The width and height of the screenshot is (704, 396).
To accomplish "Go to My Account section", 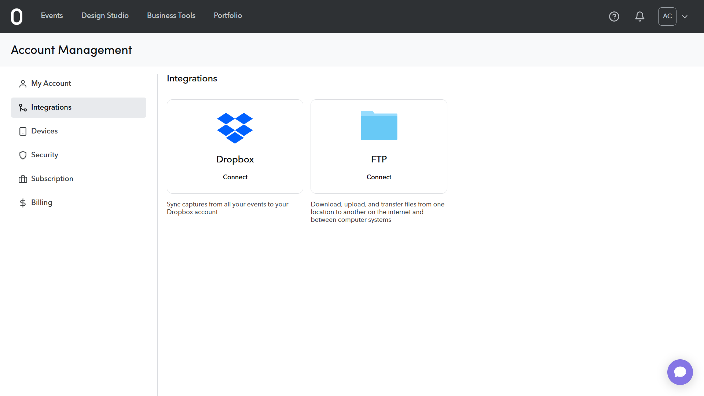I will point(78,84).
